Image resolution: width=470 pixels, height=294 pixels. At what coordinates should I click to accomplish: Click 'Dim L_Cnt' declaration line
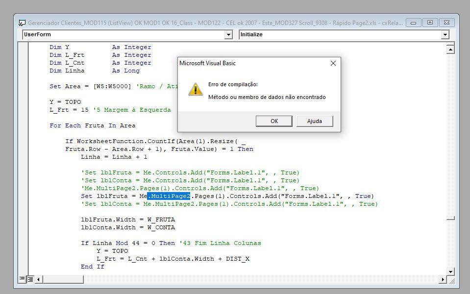[x=100, y=63]
